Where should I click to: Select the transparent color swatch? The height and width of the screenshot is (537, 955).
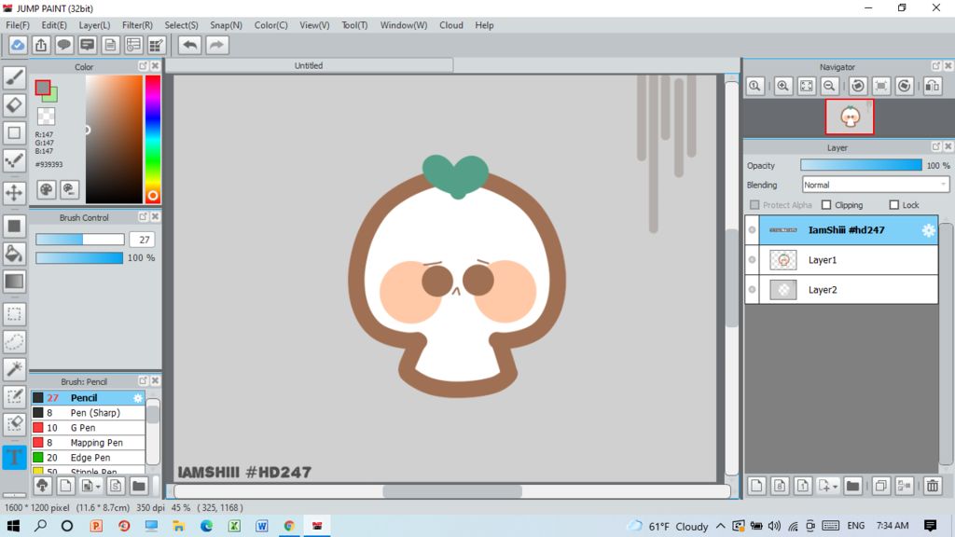47,116
